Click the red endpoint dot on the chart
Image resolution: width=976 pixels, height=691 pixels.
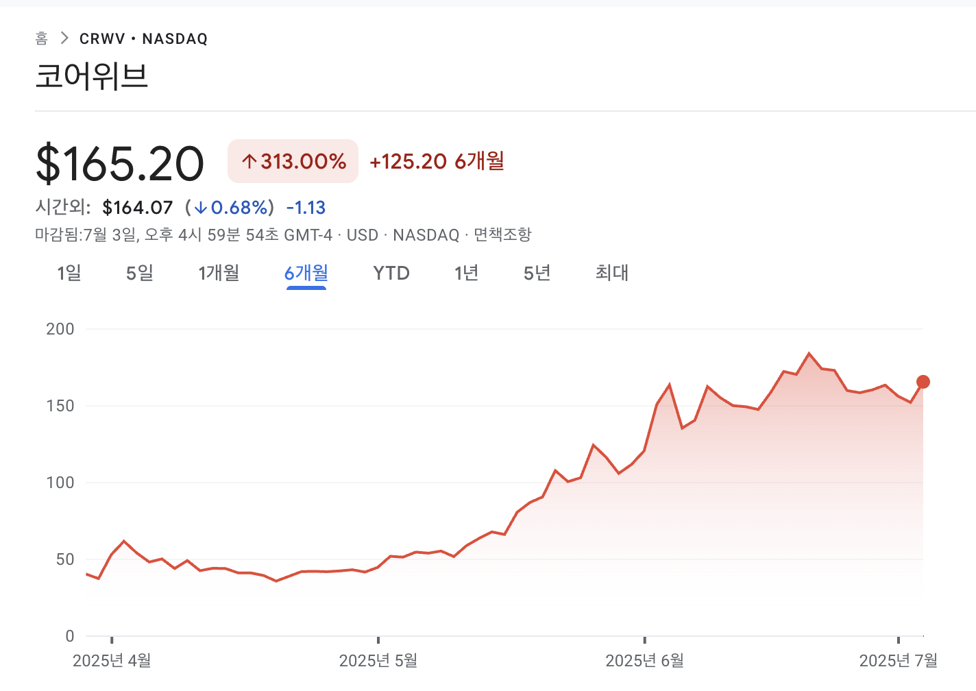pos(923,382)
